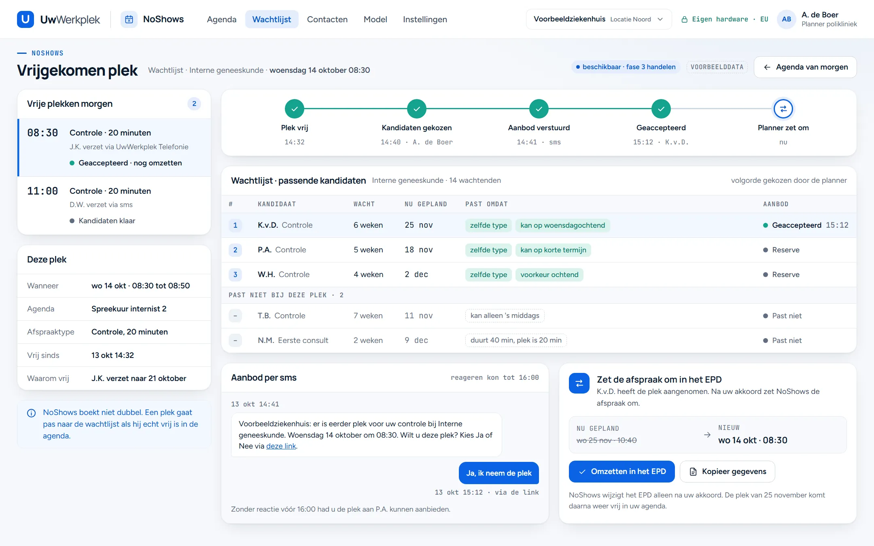Click the NoShows calendar app icon
Screen dimensions: 874x546
pyautogui.click(x=129, y=19)
